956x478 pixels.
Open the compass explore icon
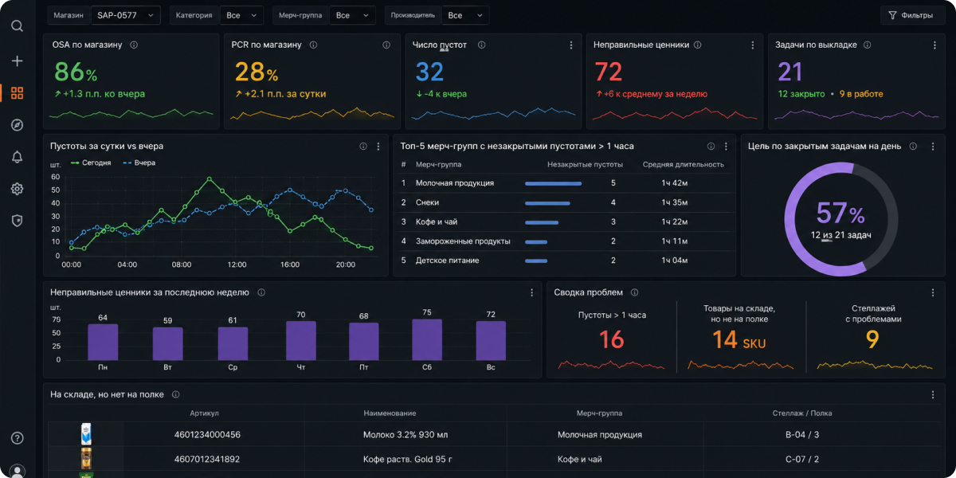coord(17,125)
